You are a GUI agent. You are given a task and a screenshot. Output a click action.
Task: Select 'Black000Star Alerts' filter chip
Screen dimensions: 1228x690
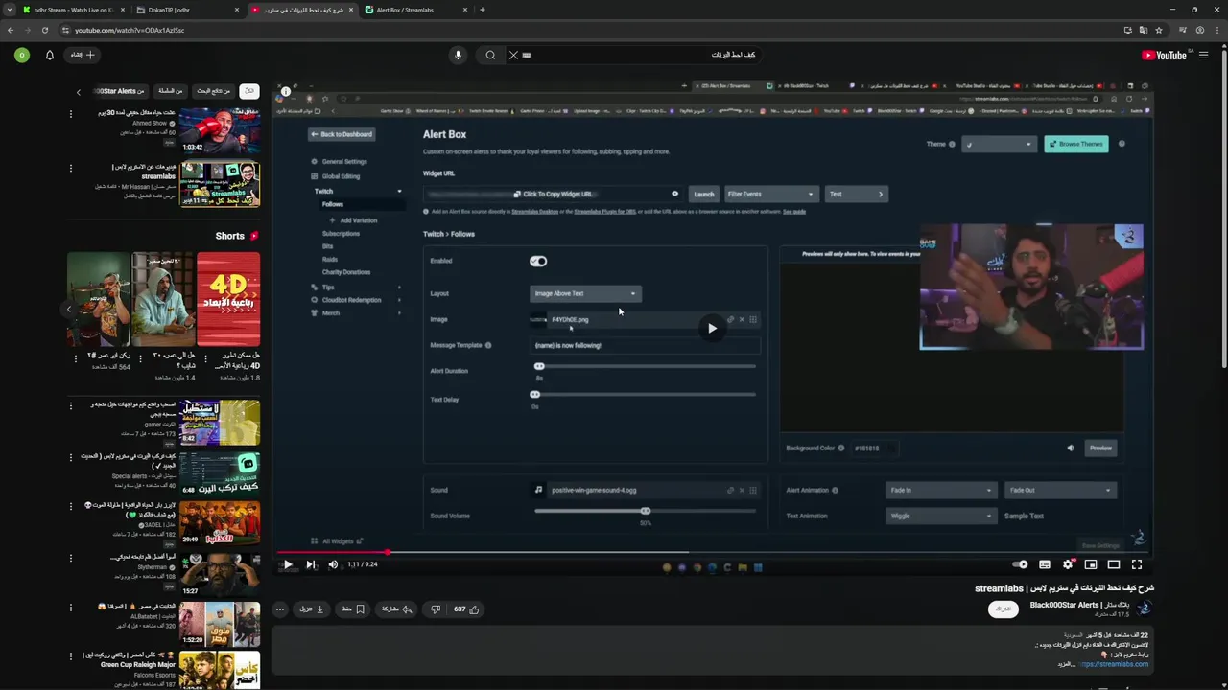[x=119, y=91]
